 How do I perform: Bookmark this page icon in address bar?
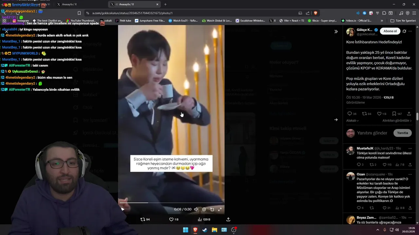[79, 13]
